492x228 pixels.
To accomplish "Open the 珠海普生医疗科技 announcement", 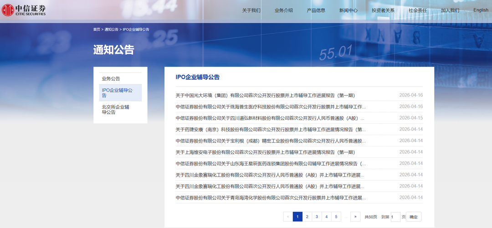I will (x=271, y=106).
